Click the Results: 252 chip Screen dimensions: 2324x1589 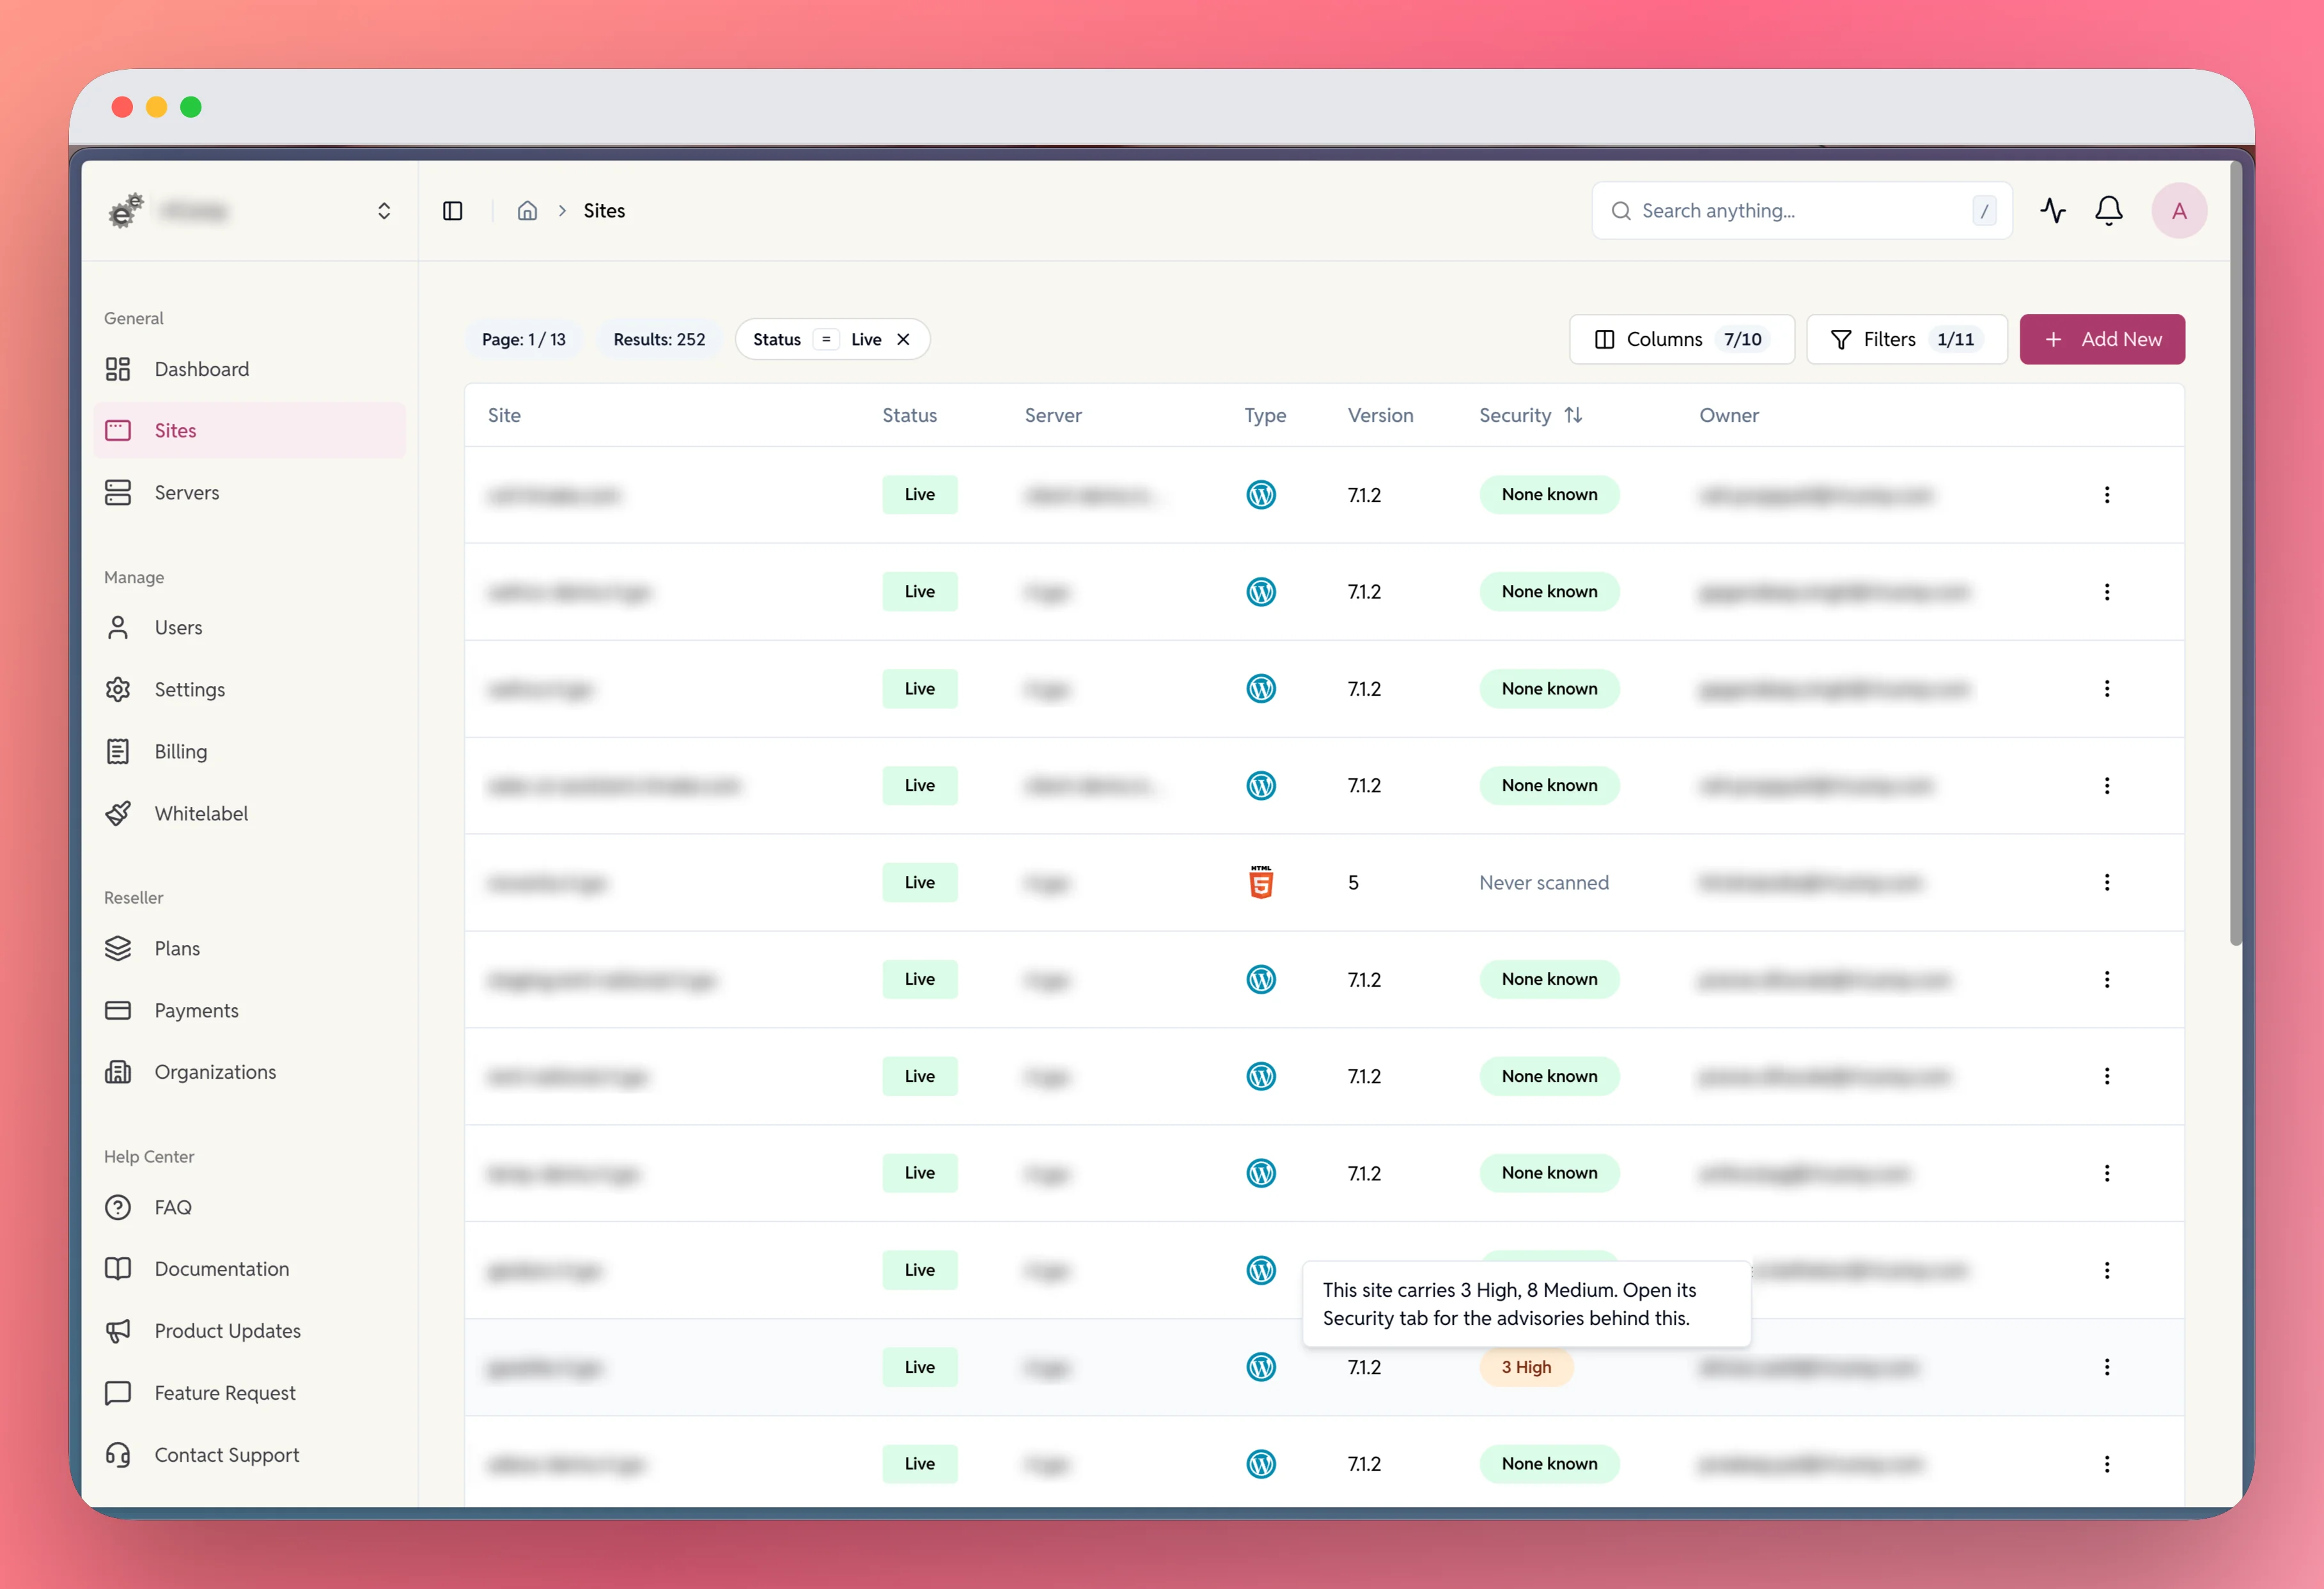tap(659, 339)
